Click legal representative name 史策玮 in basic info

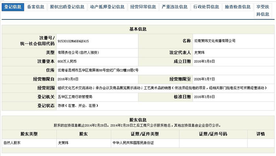pos(199,53)
